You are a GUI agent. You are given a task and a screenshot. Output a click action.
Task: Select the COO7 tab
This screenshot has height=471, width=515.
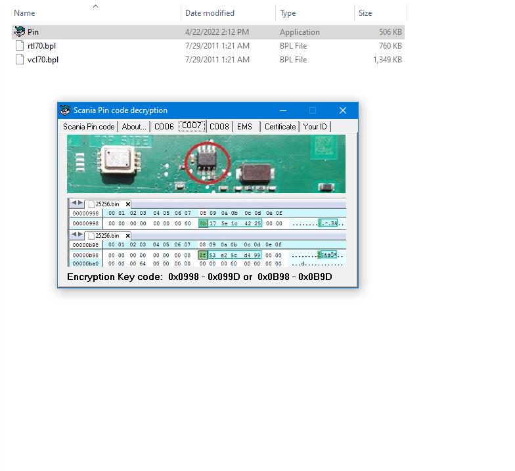point(192,126)
